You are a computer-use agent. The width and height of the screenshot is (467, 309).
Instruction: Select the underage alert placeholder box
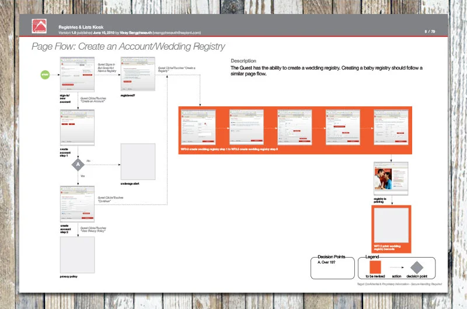138,161
